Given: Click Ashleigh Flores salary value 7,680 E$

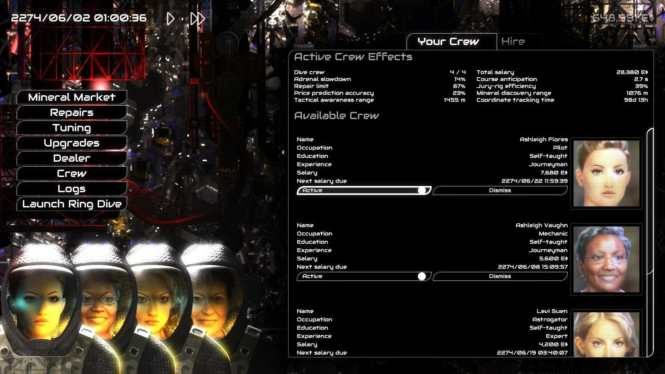Looking at the screenshot, I should 554,173.
